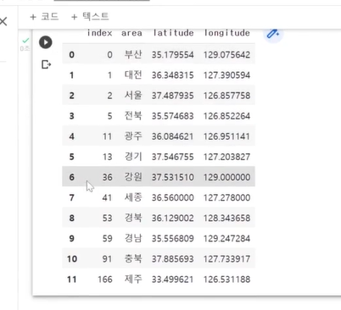Click latitude value 35.556809
Image resolution: width=341 pixels, height=310 pixels.
[173, 239]
